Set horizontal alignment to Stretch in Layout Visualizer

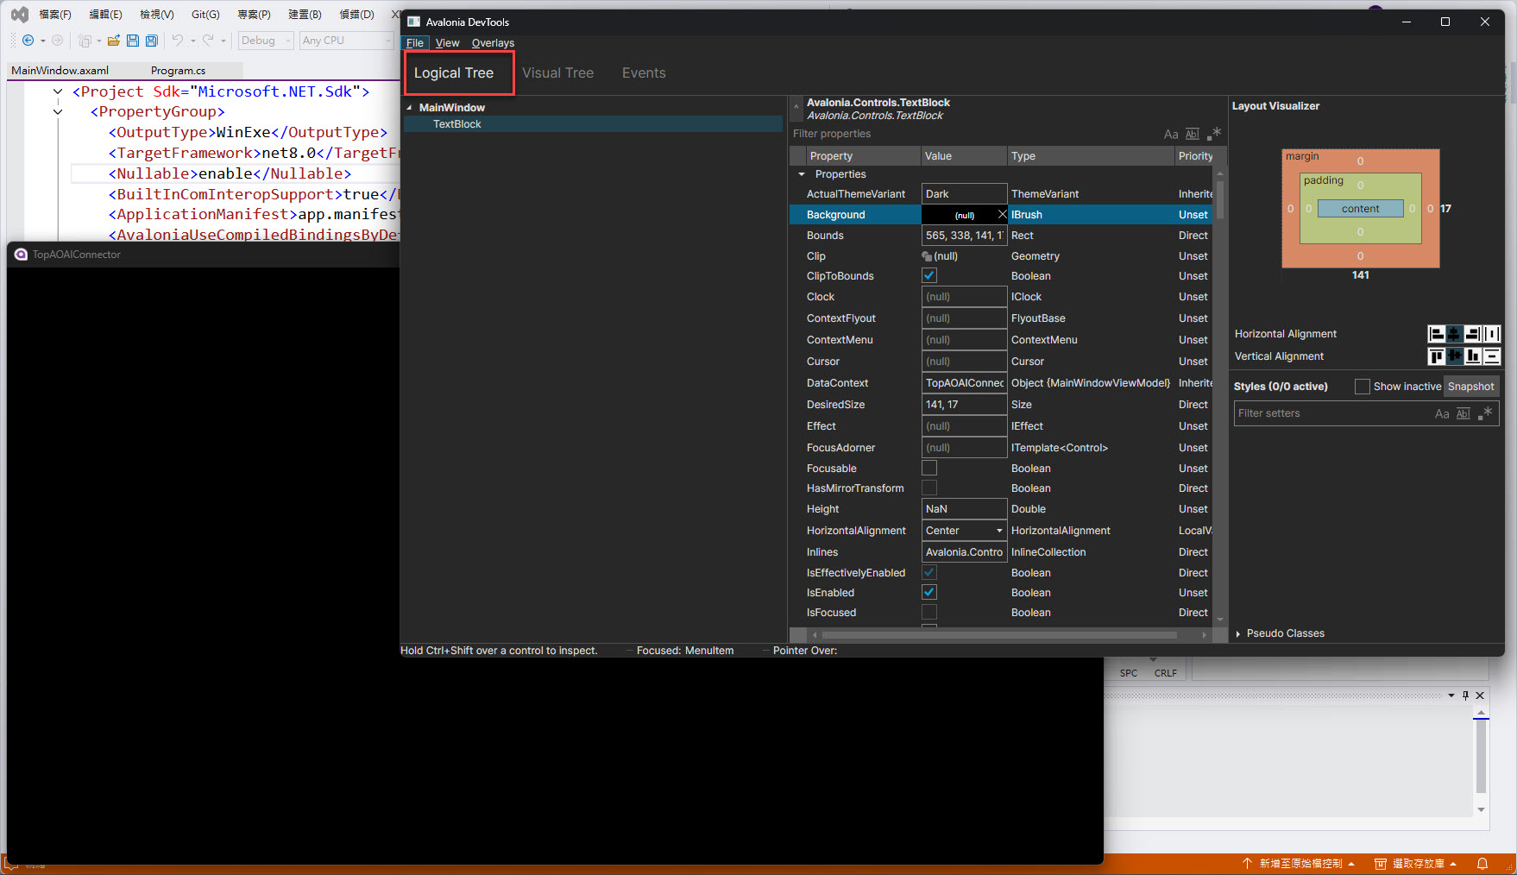(1492, 334)
